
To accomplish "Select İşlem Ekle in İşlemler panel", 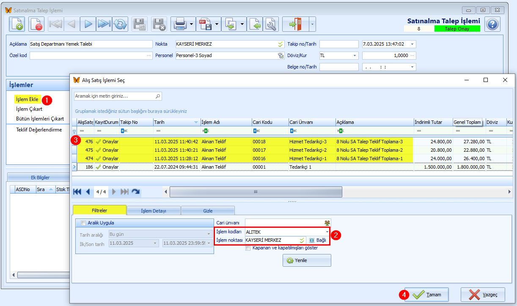I will click(x=27, y=99).
